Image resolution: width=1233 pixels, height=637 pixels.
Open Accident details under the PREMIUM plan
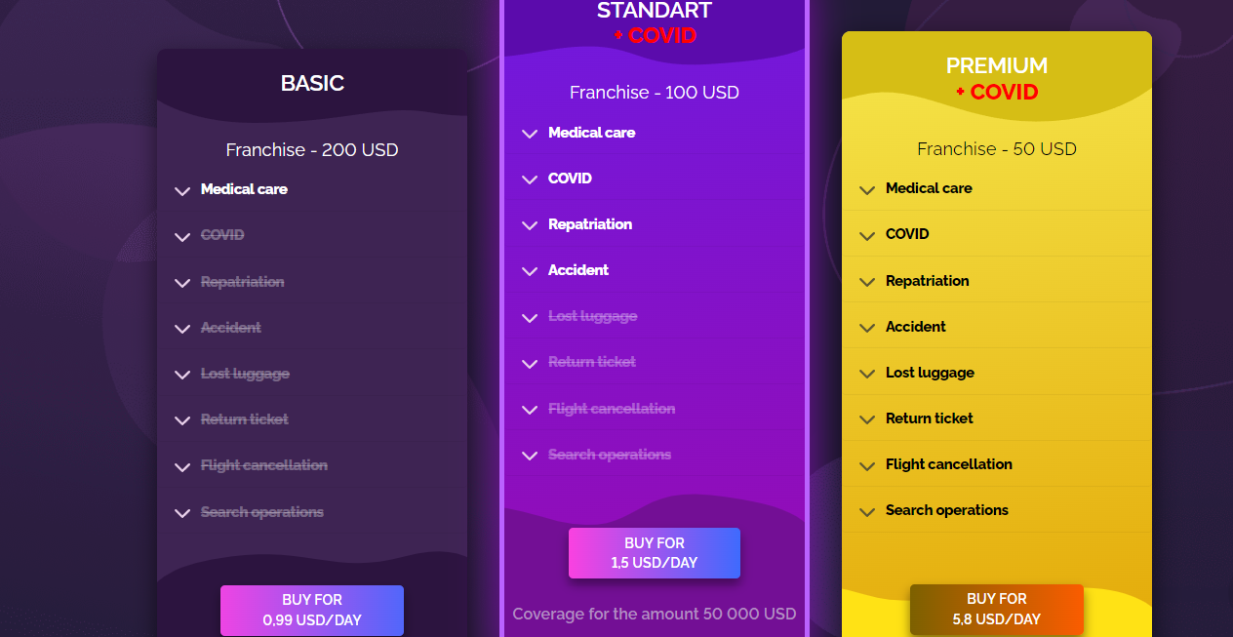point(916,326)
